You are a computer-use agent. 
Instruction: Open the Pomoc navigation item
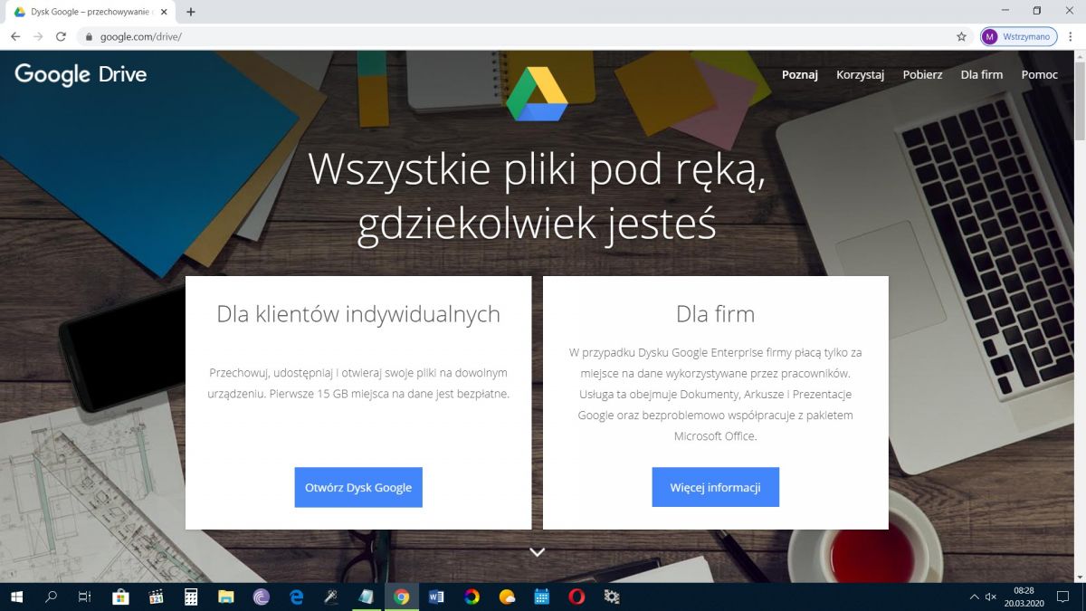pos(1039,74)
